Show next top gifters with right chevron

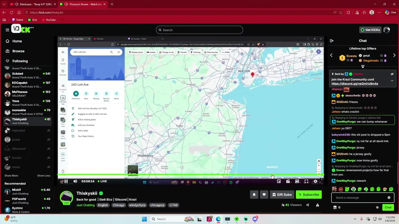click(394, 55)
